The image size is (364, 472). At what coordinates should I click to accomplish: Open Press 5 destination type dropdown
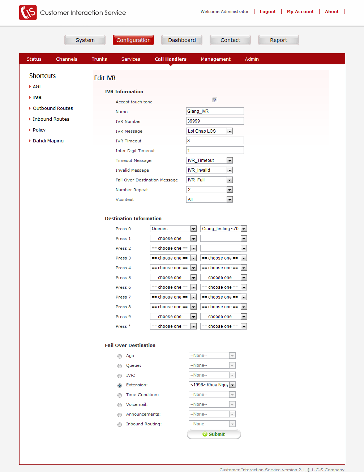coord(174,278)
